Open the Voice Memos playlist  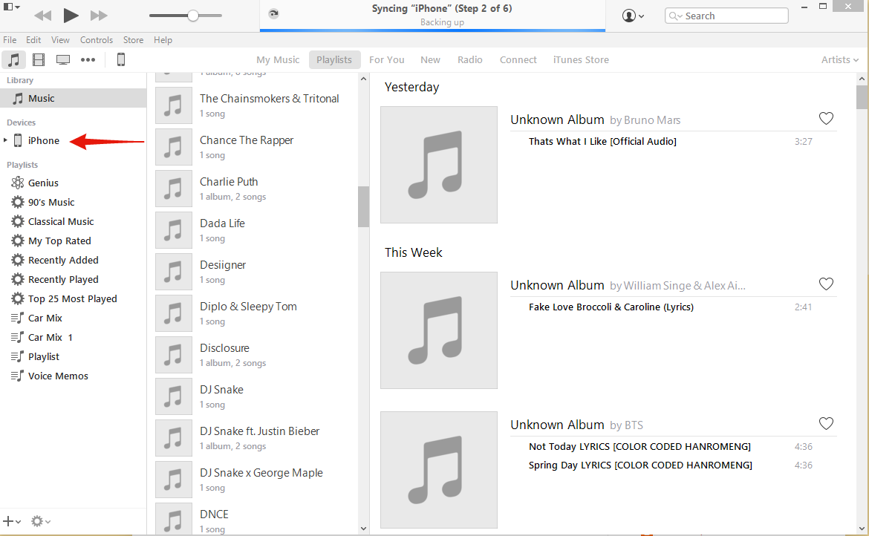point(49,376)
